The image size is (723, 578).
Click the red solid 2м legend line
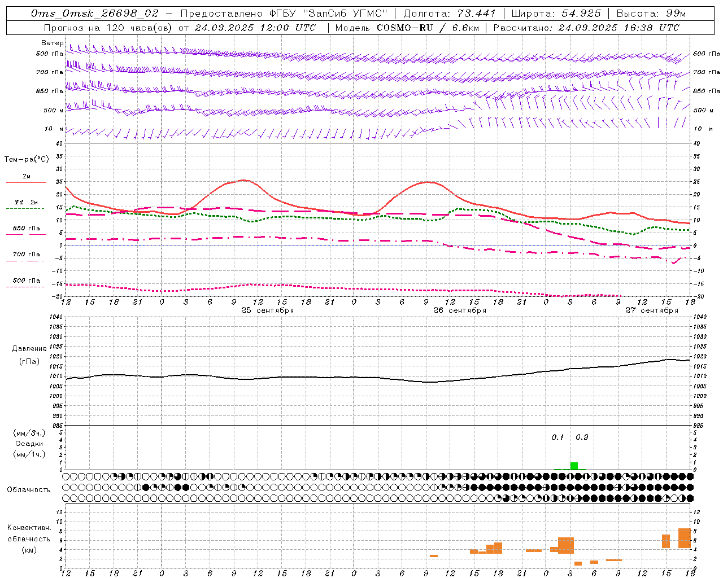point(26,183)
